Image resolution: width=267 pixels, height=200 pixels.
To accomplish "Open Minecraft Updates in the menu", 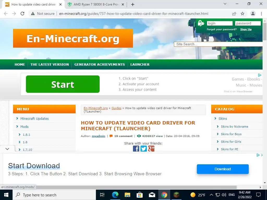I will [x=34, y=119].
